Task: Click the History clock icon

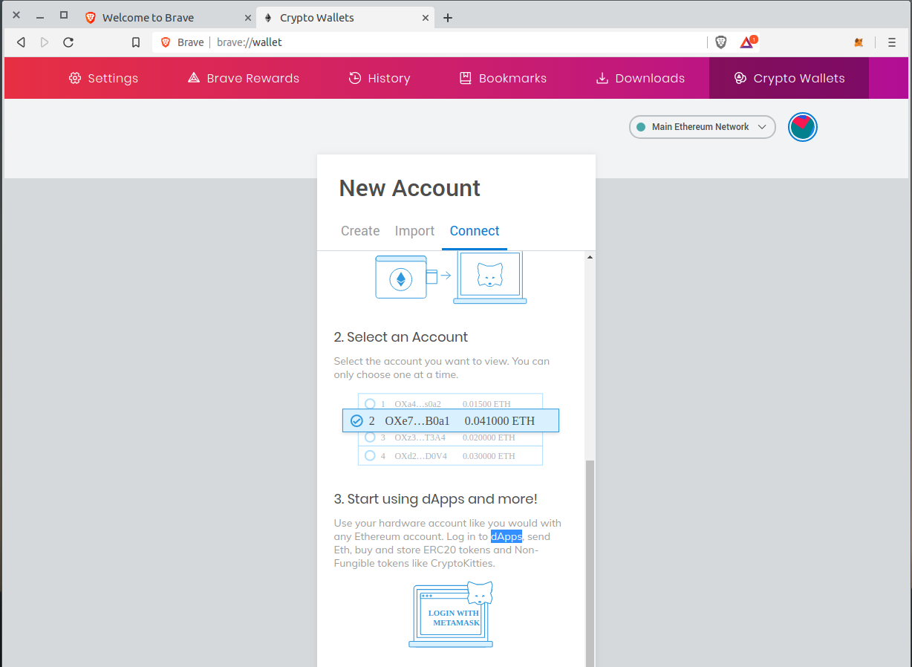Action: point(355,78)
